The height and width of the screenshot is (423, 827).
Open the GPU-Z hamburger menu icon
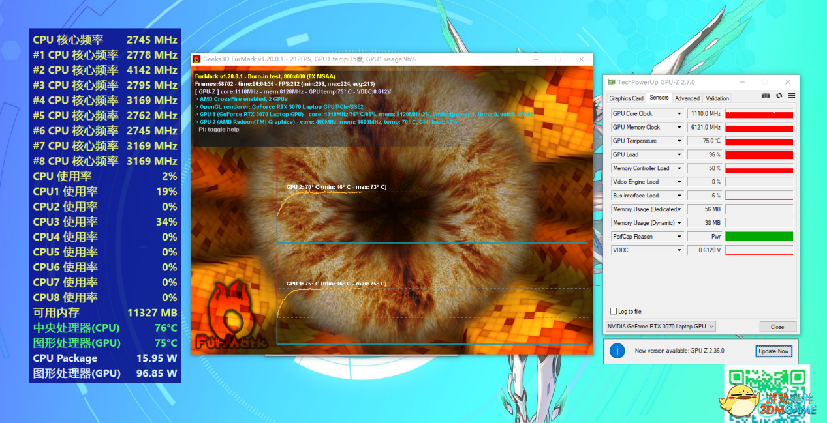791,96
